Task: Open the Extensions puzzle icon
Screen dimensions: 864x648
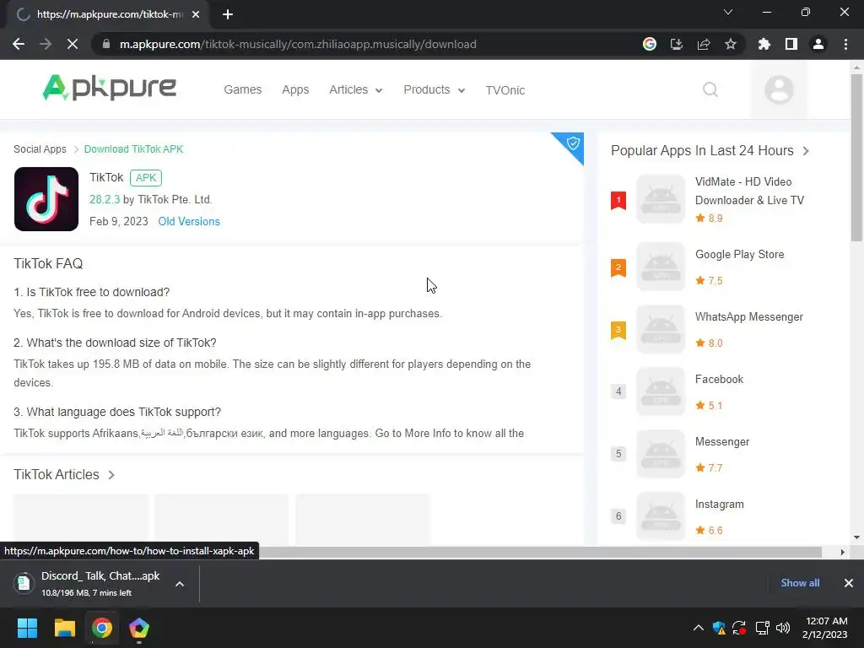Action: 764,44
